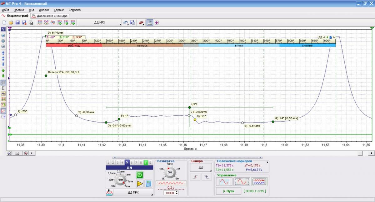The image size is (375, 202).
Task: Click the red car hardware icon
Action: [x=141, y=22]
